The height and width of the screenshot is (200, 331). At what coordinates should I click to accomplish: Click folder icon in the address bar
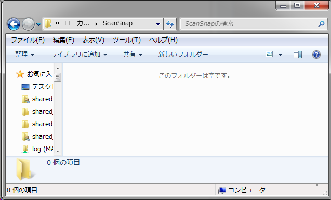click(48, 23)
